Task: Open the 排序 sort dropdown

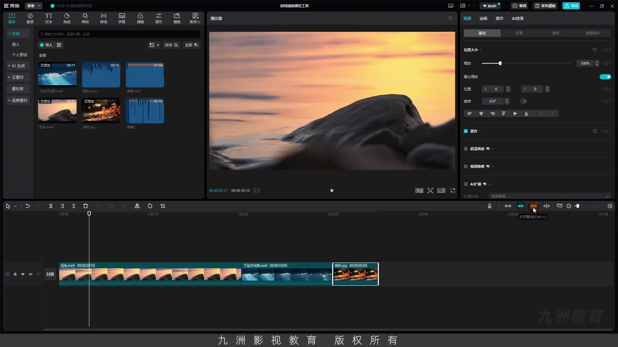Action: pyautogui.click(x=172, y=45)
